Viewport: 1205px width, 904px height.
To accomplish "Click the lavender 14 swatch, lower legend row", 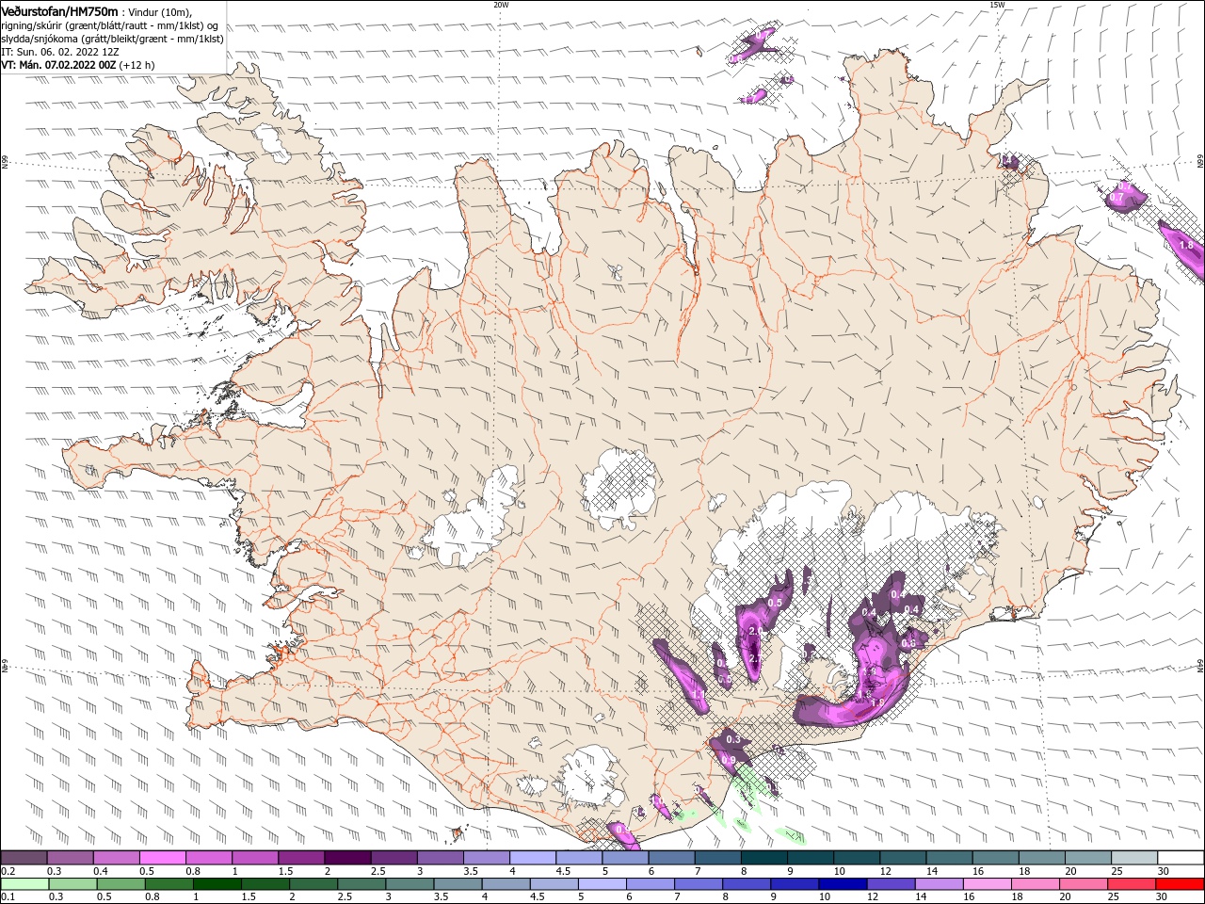I will 939,884.
